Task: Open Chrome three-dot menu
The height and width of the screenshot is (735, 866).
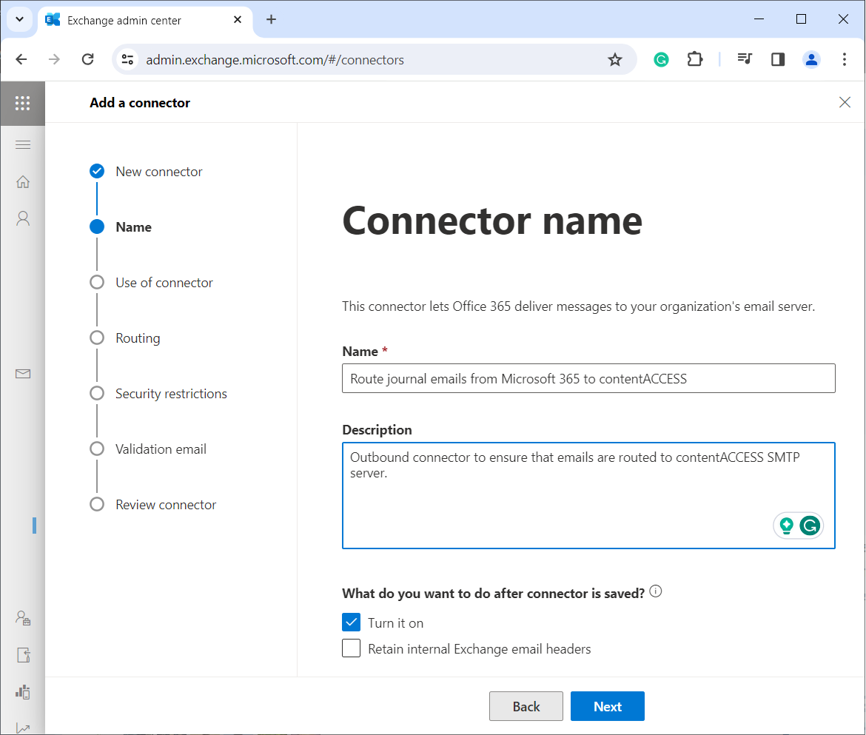Action: (845, 59)
